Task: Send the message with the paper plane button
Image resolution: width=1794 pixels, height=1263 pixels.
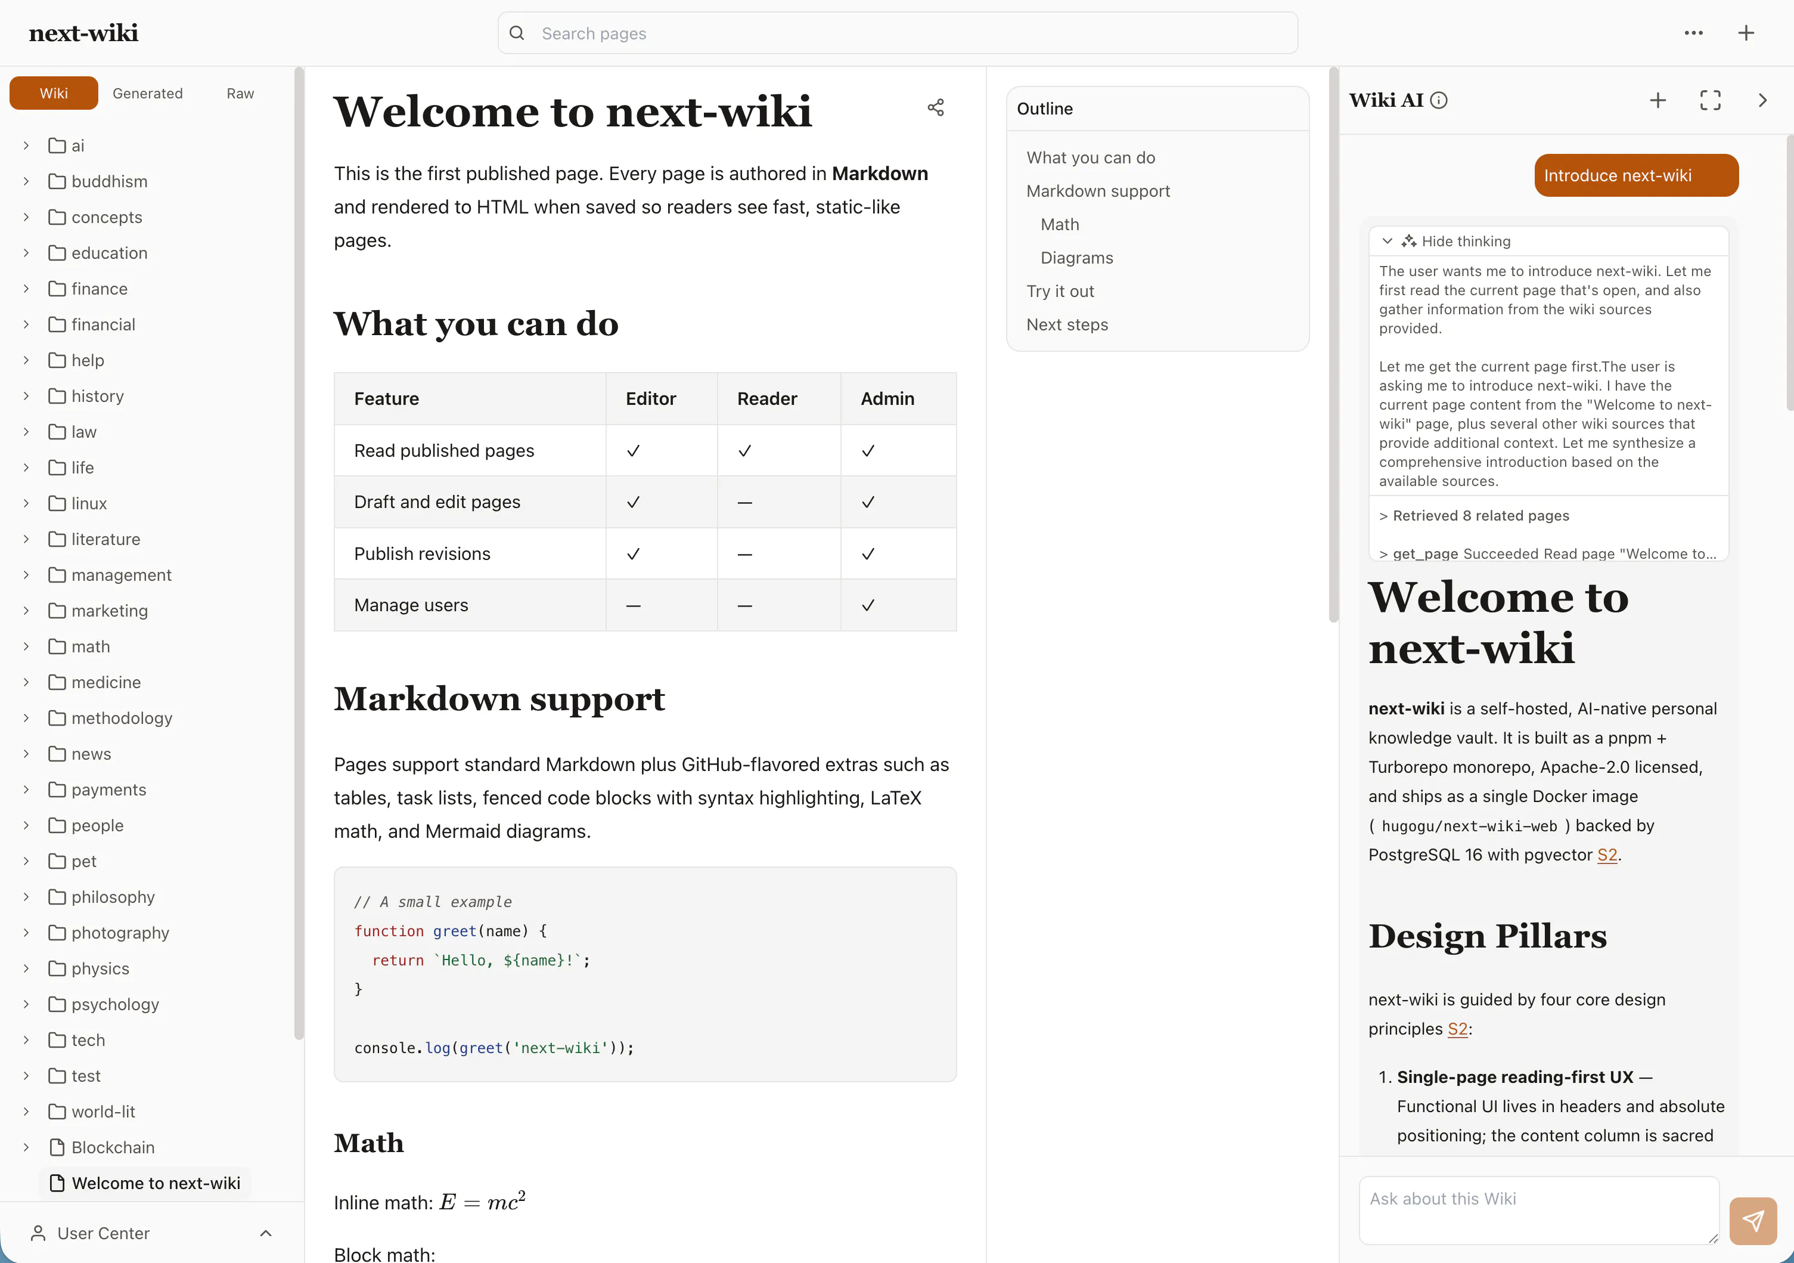Action: click(1753, 1221)
